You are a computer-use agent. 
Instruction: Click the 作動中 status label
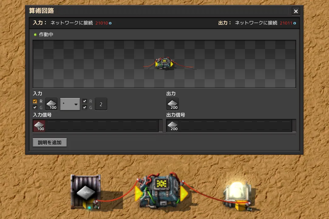pos(46,35)
